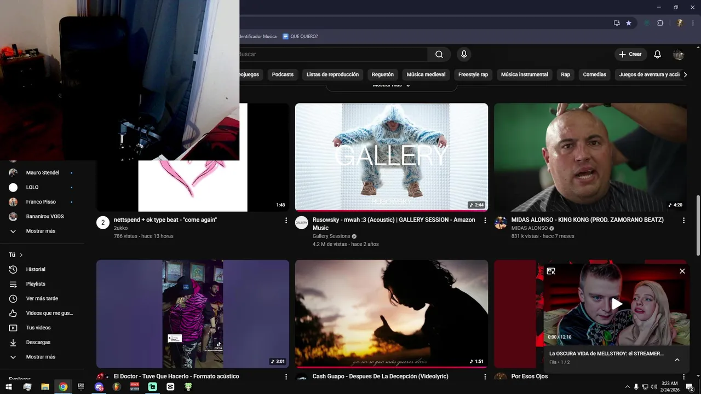Select the Música medieval chip
The height and width of the screenshot is (394, 701).
(x=426, y=74)
